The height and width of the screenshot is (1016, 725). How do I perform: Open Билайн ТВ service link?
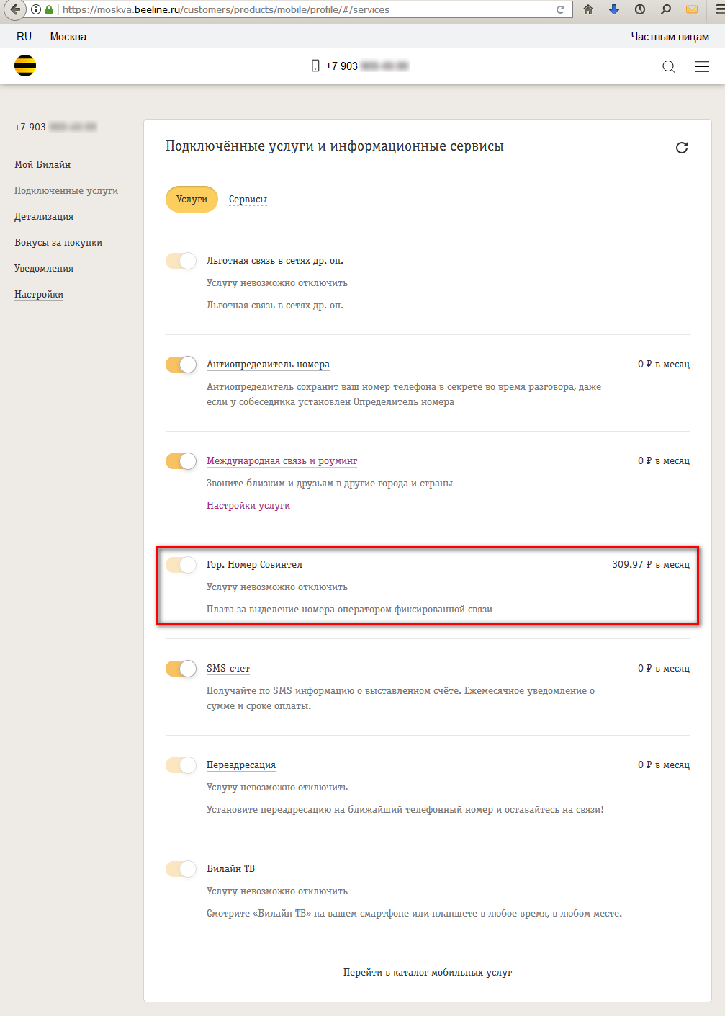point(230,869)
